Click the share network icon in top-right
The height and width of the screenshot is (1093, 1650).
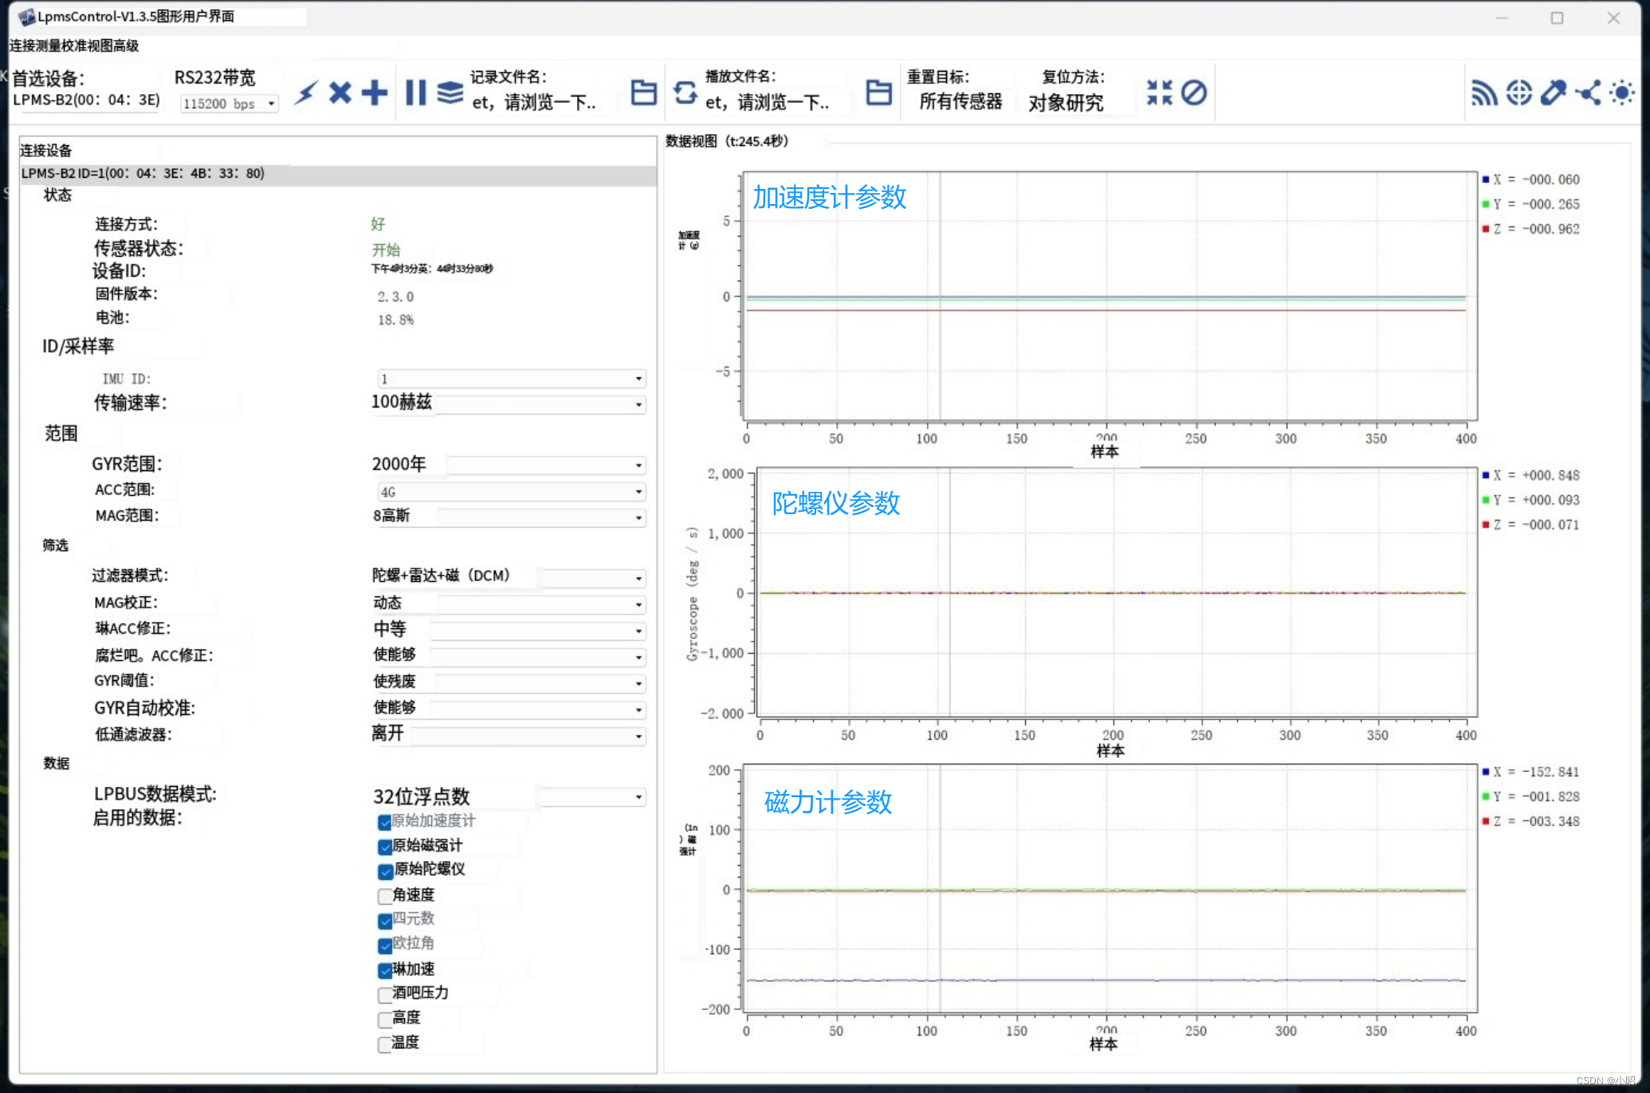(x=1588, y=92)
